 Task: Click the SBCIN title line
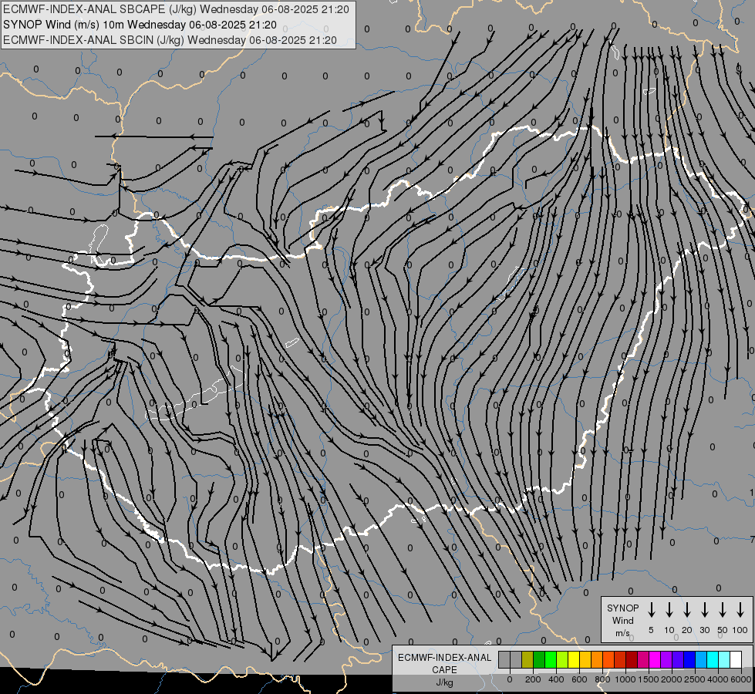pyautogui.click(x=170, y=40)
